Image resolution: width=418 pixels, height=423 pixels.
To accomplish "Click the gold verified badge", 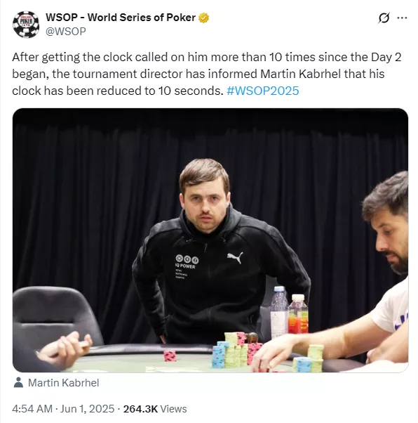I will click(203, 18).
